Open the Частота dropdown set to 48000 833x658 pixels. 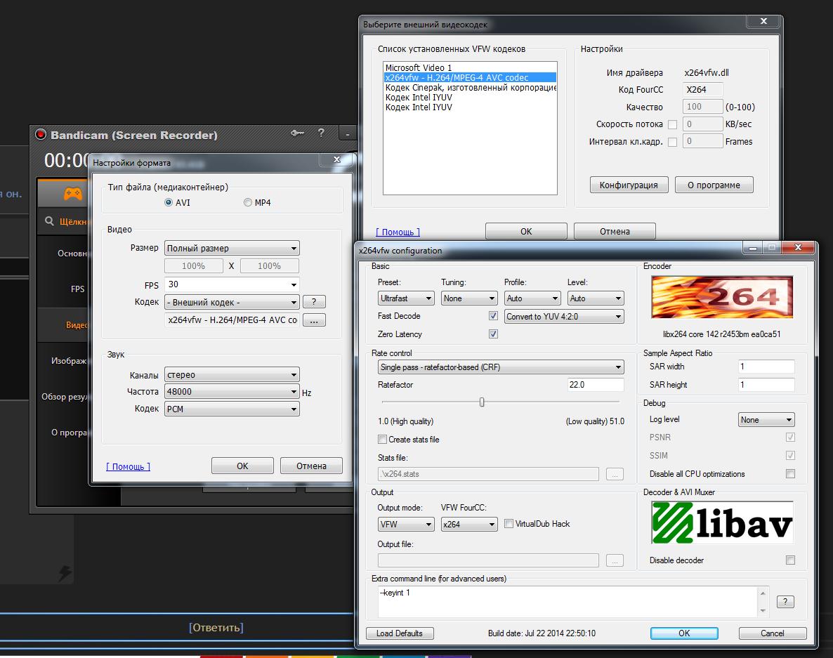tap(232, 391)
